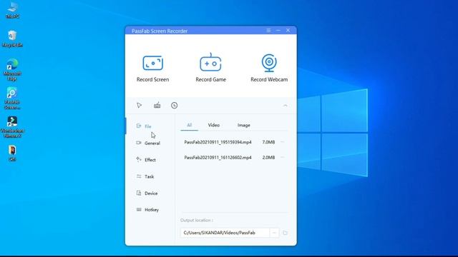Select file PassFab20210911_161126602.mp4

pyautogui.click(x=218, y=157)
